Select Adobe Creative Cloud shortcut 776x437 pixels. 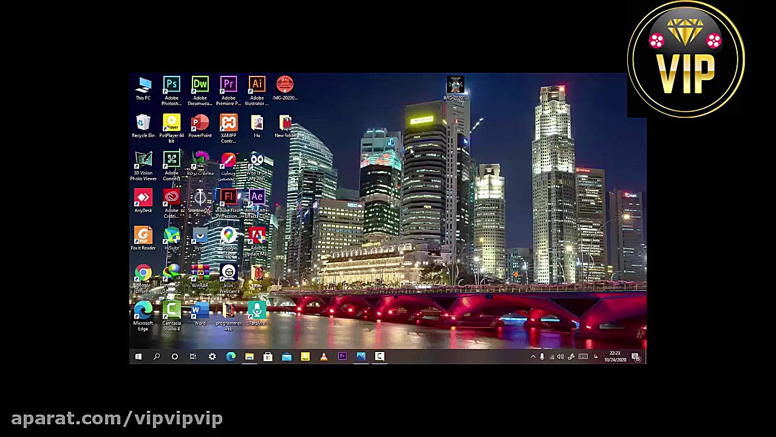coord(172,203)
